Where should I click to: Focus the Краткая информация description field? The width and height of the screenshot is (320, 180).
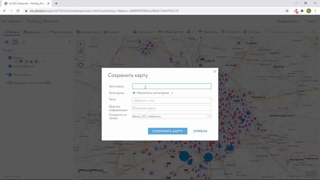point(171,108)
